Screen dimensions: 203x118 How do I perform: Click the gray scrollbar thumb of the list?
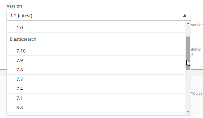point(188,53)
